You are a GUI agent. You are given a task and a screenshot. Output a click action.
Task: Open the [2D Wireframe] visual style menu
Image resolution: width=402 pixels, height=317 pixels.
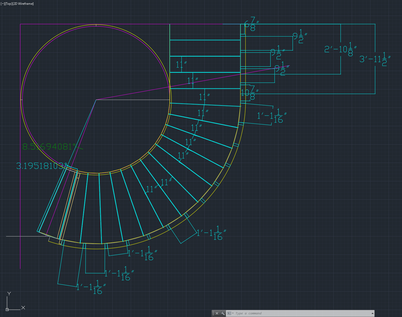[x=23, y=4]
